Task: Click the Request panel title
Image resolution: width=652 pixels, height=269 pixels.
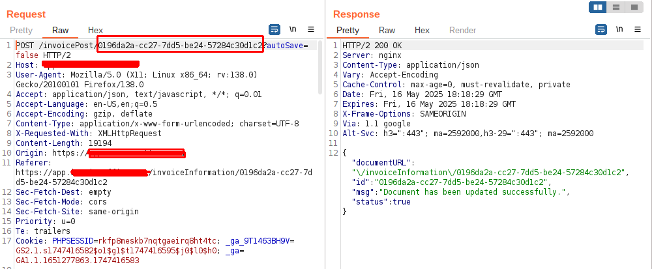Action: click(26, 14)
